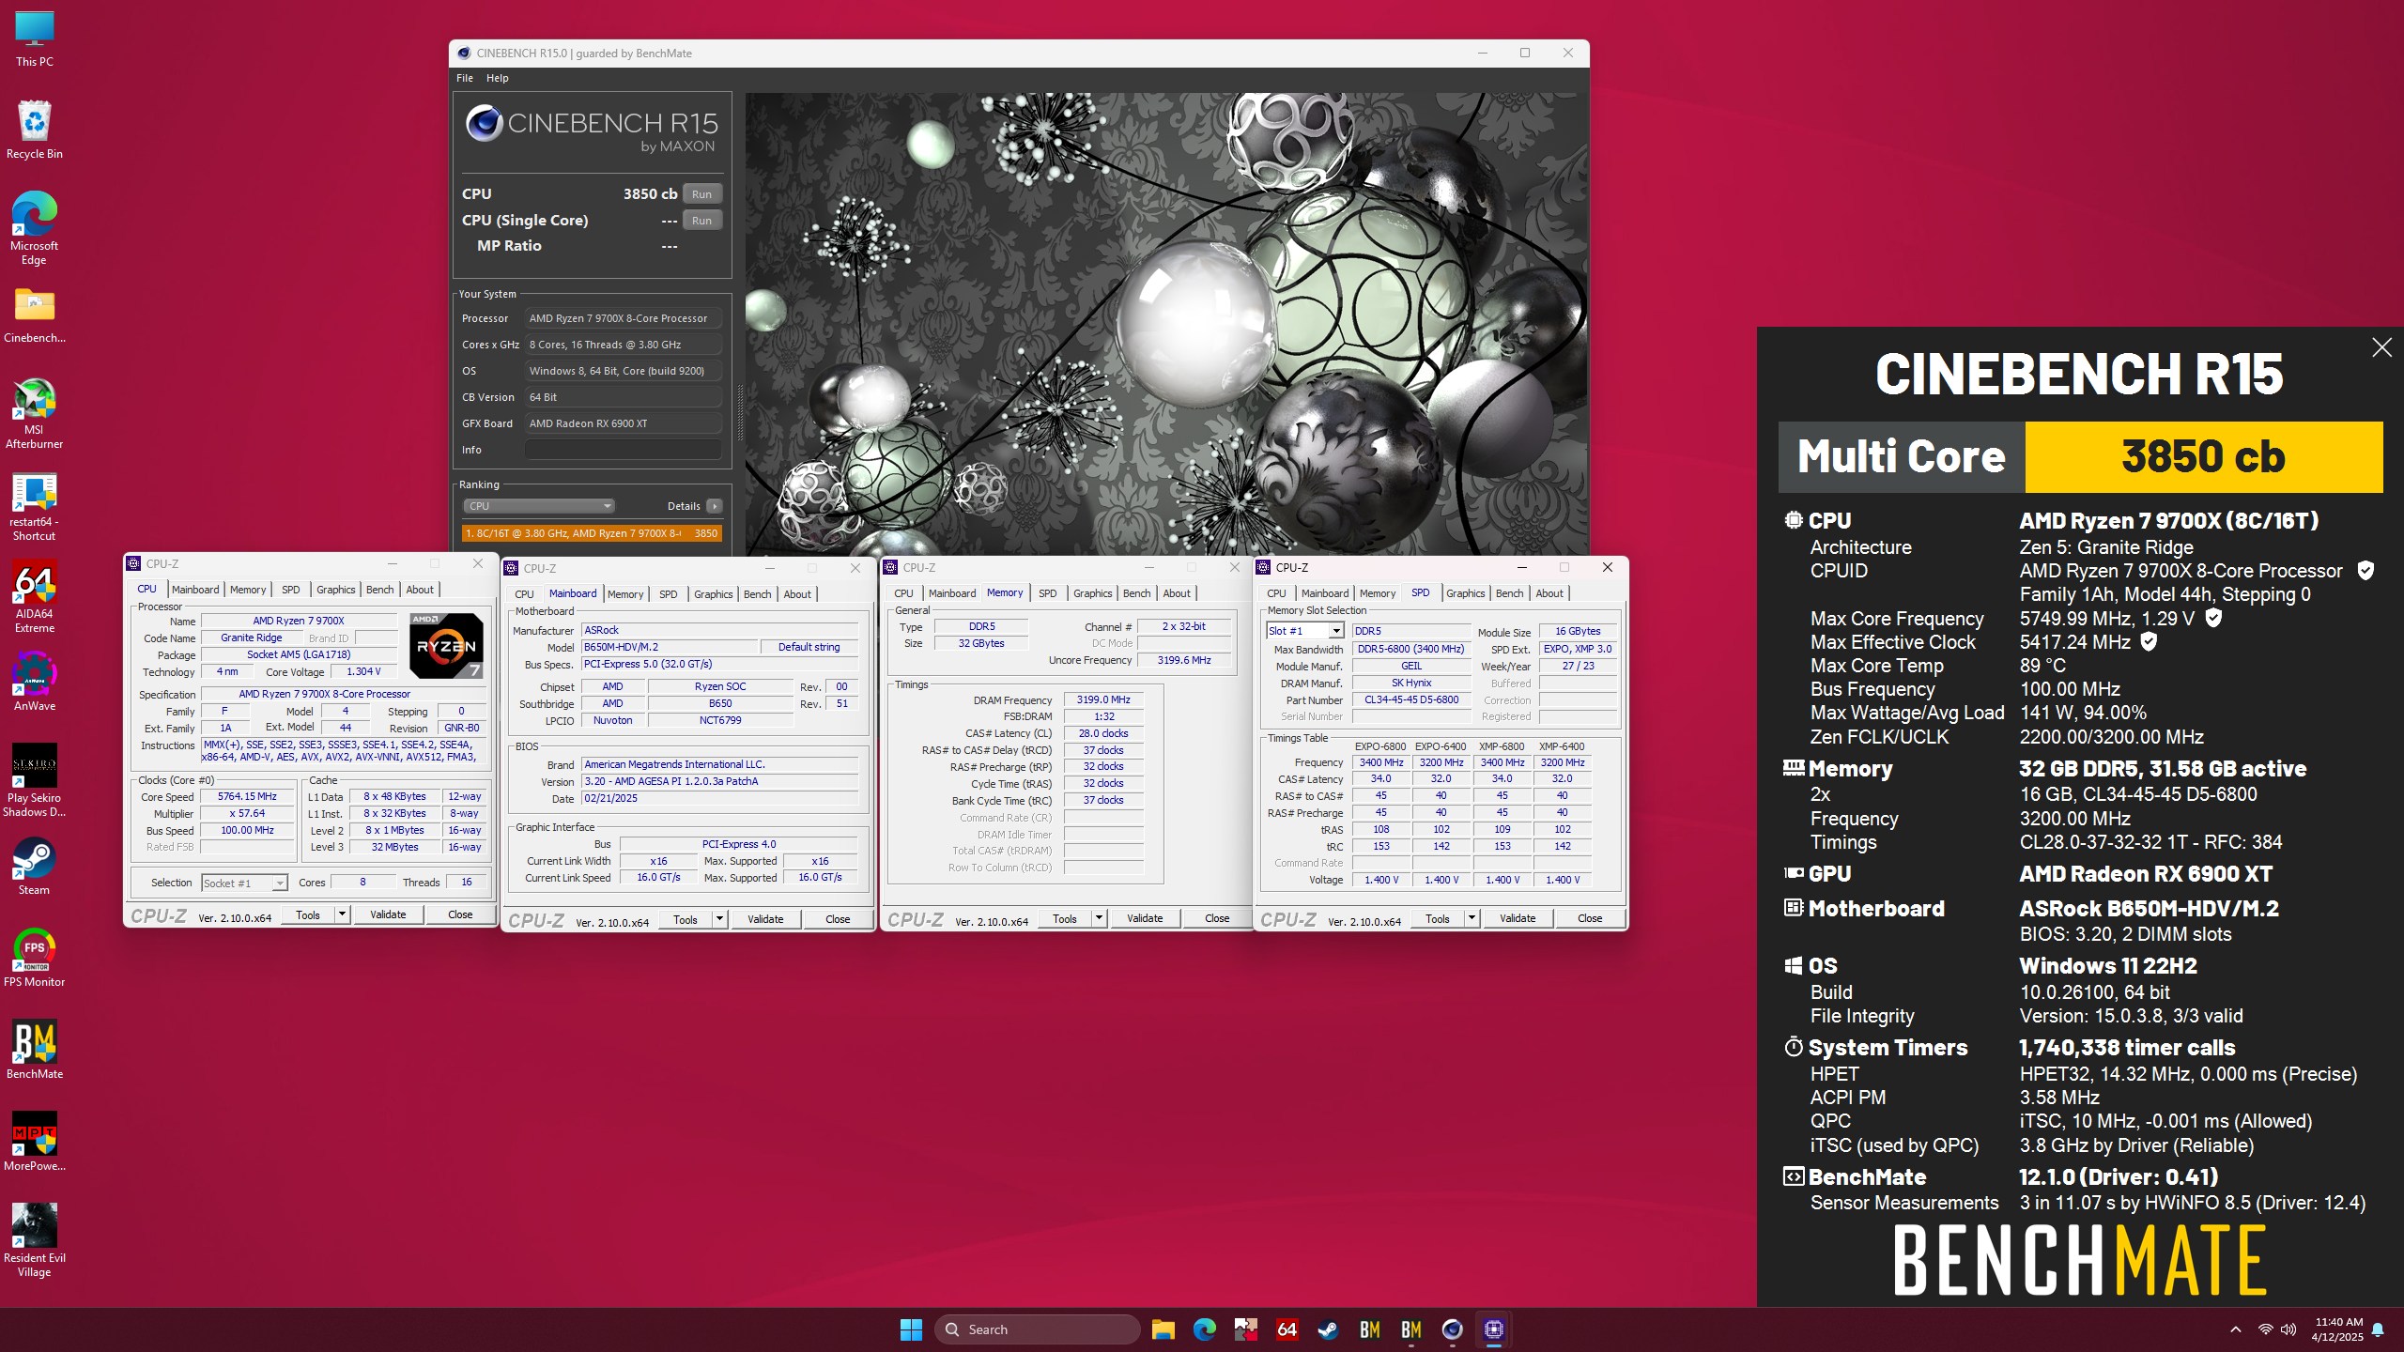This screenshot has width=2404, height=1352.
Task: Open the Recycle Bin desktop icon
Action: point(34,130)
